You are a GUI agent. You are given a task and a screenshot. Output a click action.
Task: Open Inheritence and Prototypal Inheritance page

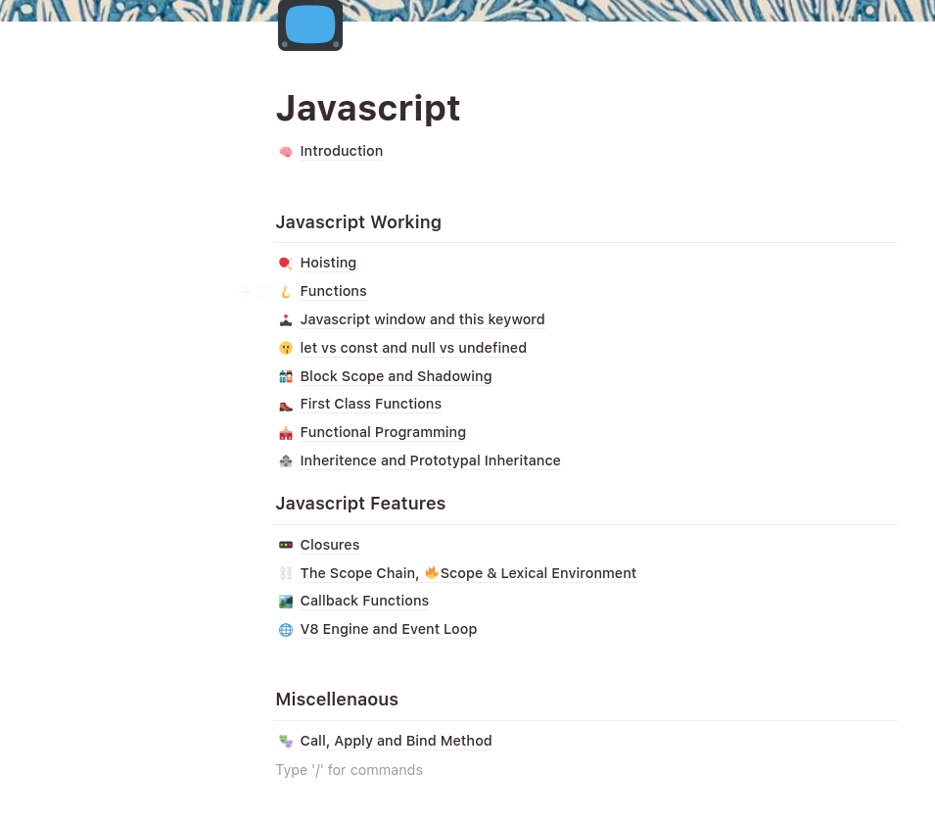click(x=430, y=460)
